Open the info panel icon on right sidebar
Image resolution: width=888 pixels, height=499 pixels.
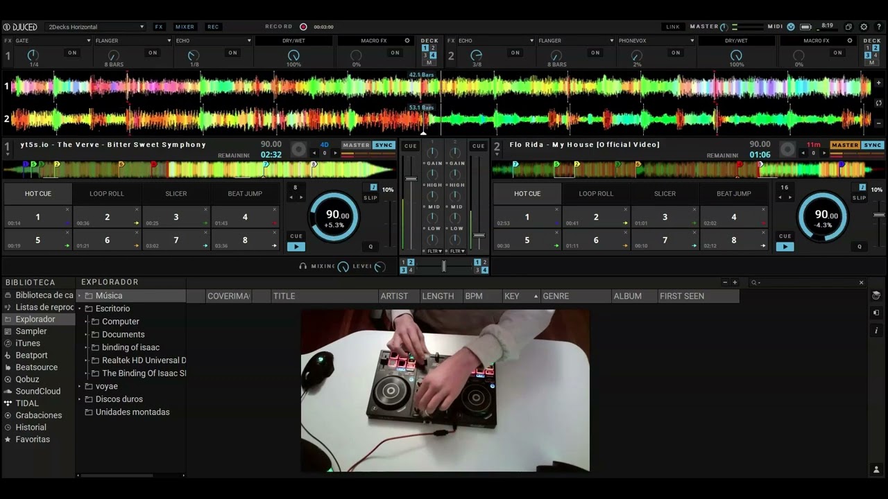(876, 331)
